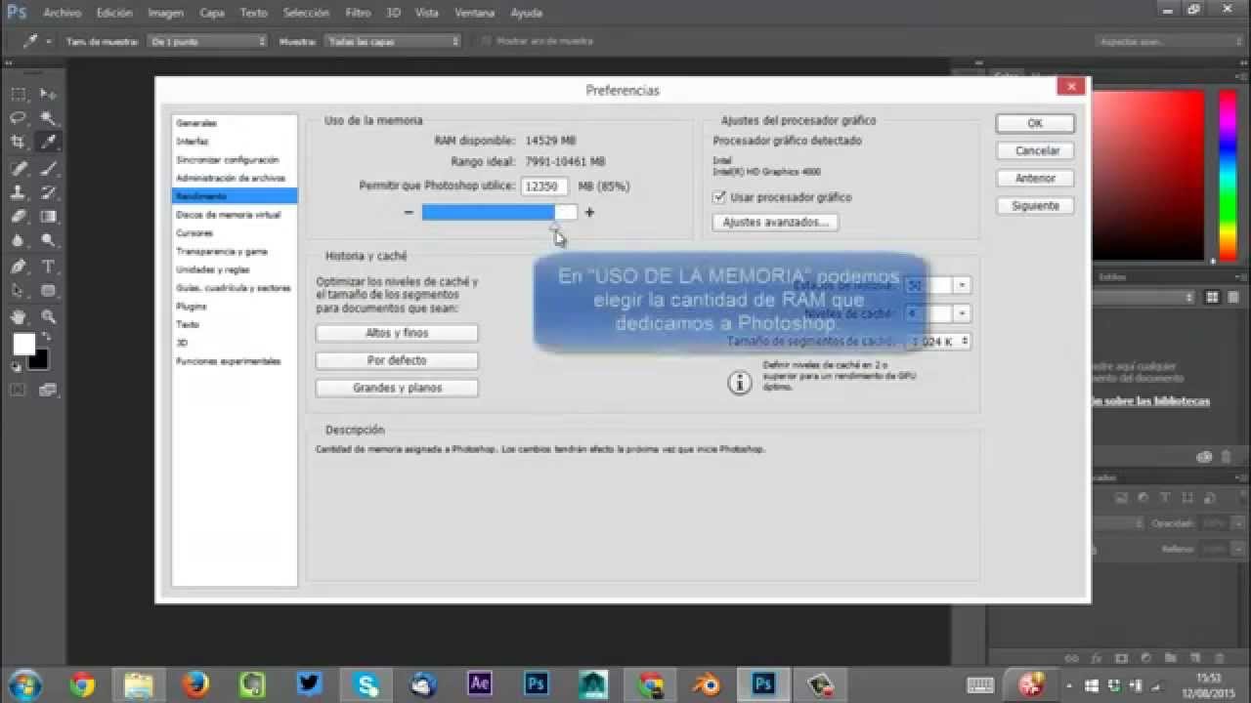The height and width of the screenshot is (703, 1251).
Task: Select the Dodge tool
Action: click(x=48, y=240)
